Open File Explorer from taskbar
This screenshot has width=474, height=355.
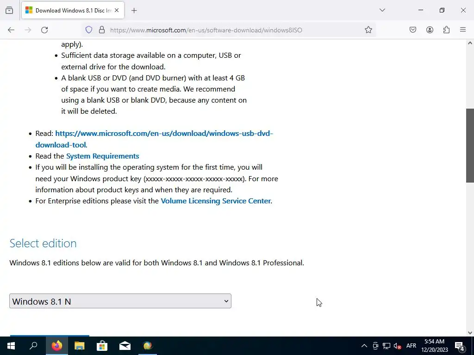80,346
